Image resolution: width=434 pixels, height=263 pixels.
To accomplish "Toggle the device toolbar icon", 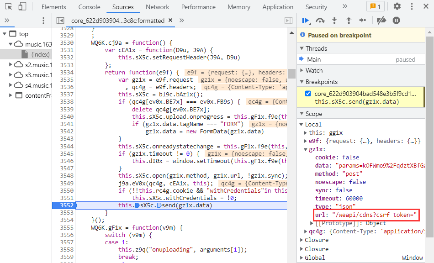I will click(22, 7).
